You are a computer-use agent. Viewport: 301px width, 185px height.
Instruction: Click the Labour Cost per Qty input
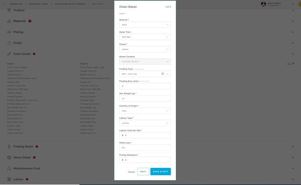[x=145, y=135]
